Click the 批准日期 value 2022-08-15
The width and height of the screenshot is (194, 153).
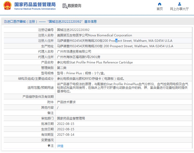tap(66, 124)
